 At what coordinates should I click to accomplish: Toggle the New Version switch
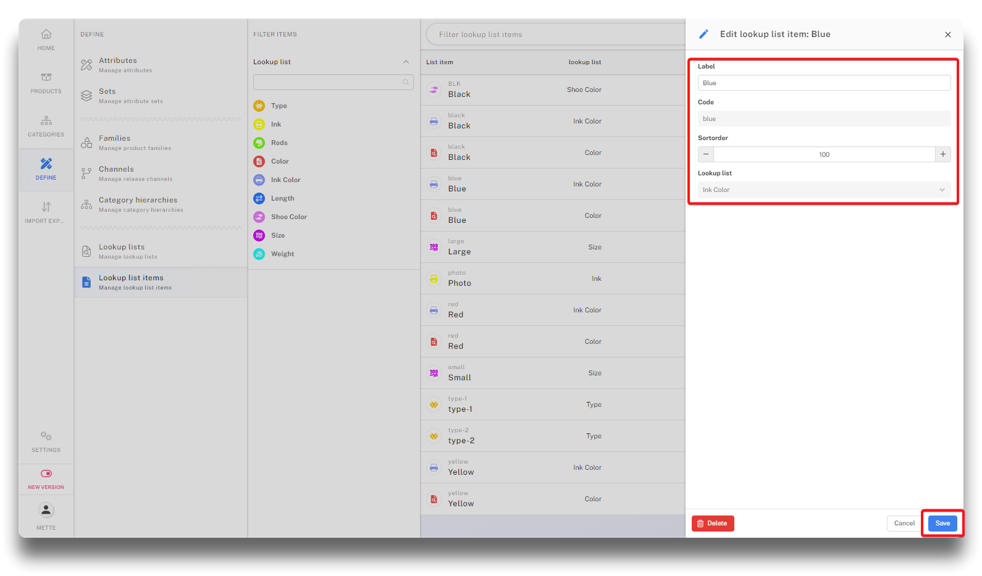click(x=46, y=474)
